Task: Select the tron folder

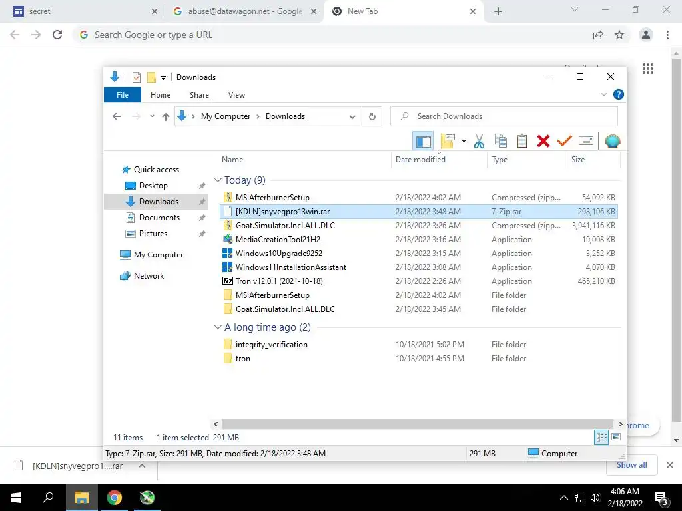Action: pos(418,359)
